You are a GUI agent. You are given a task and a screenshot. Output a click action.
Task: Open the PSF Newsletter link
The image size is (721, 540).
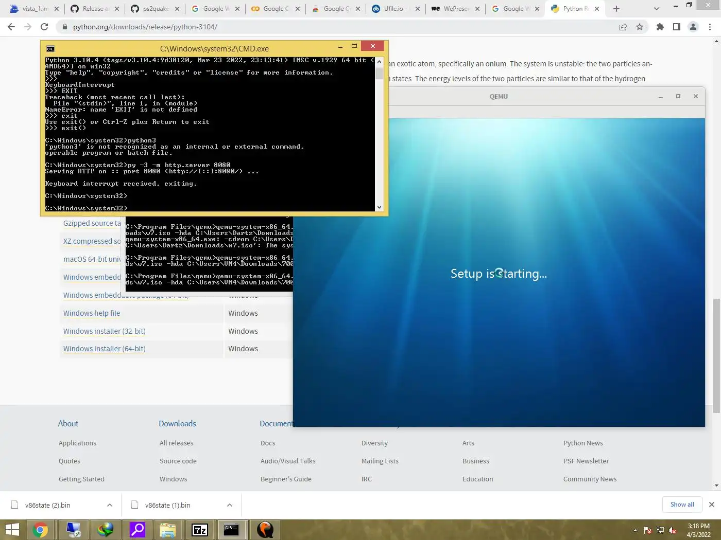[586, 461]
